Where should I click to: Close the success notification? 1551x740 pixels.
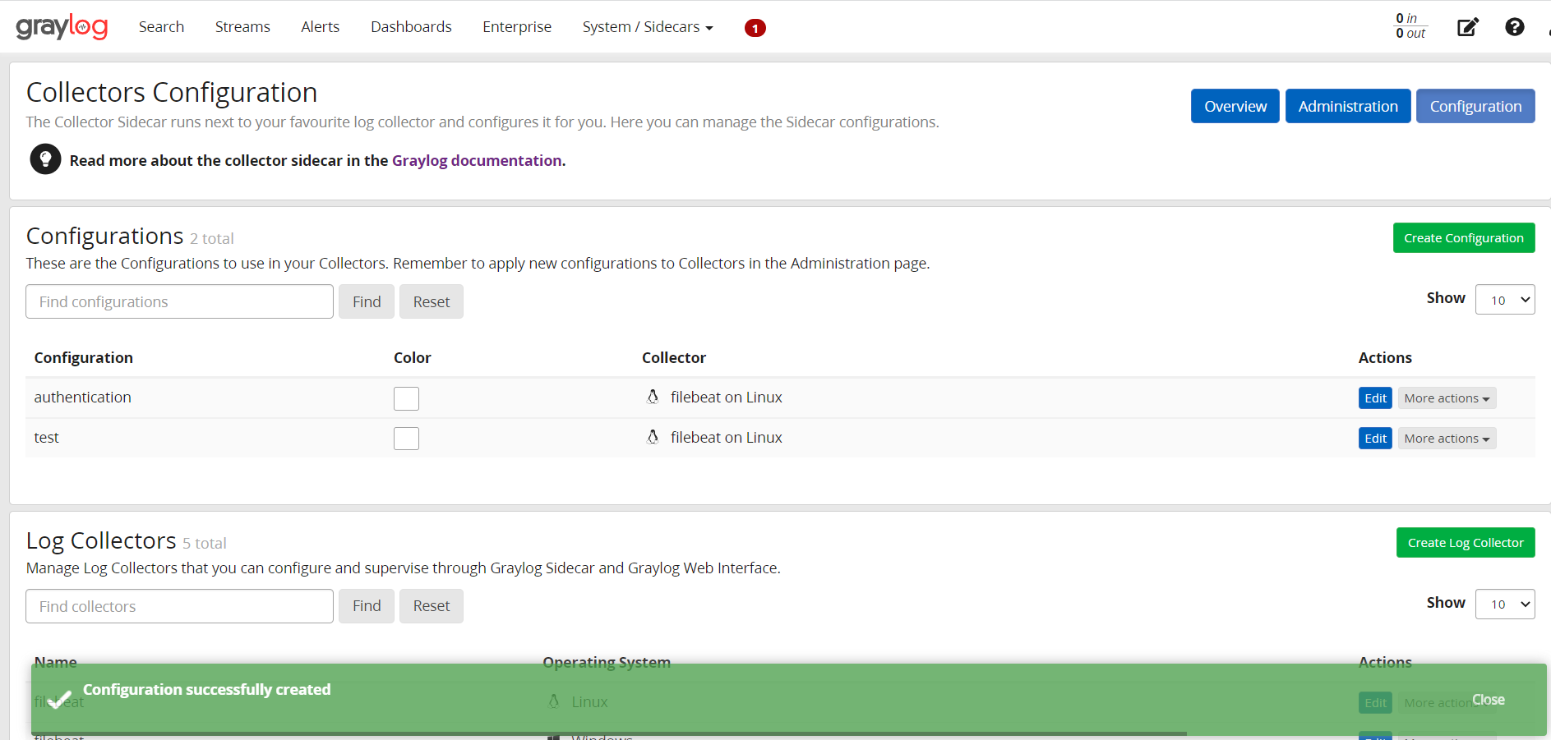(1488, 700)
